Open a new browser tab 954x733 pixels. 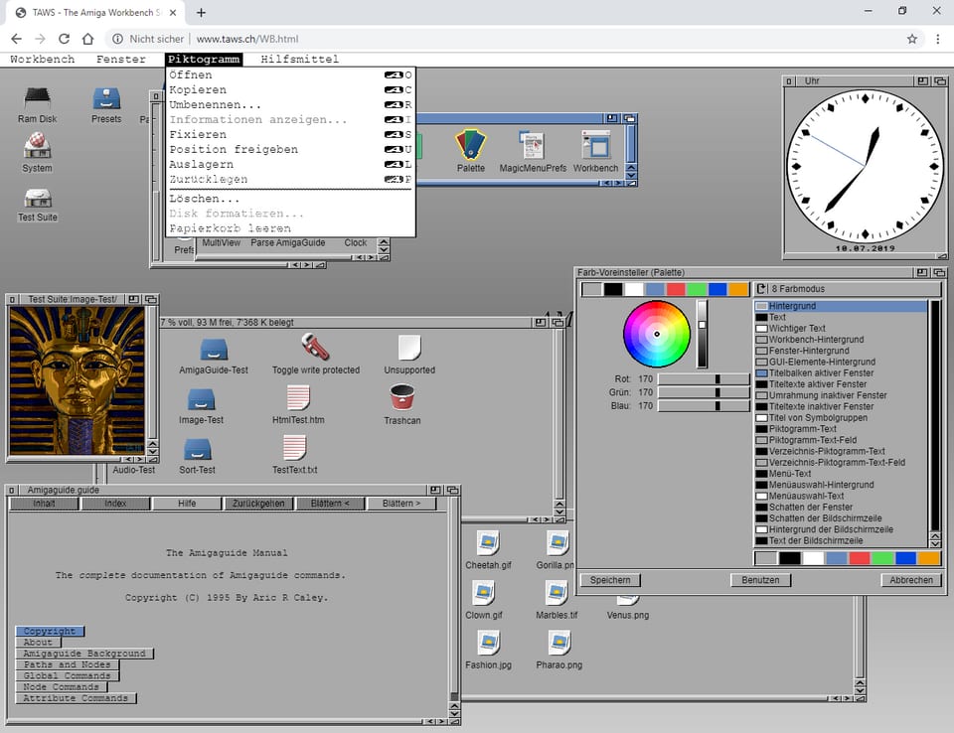202,12
